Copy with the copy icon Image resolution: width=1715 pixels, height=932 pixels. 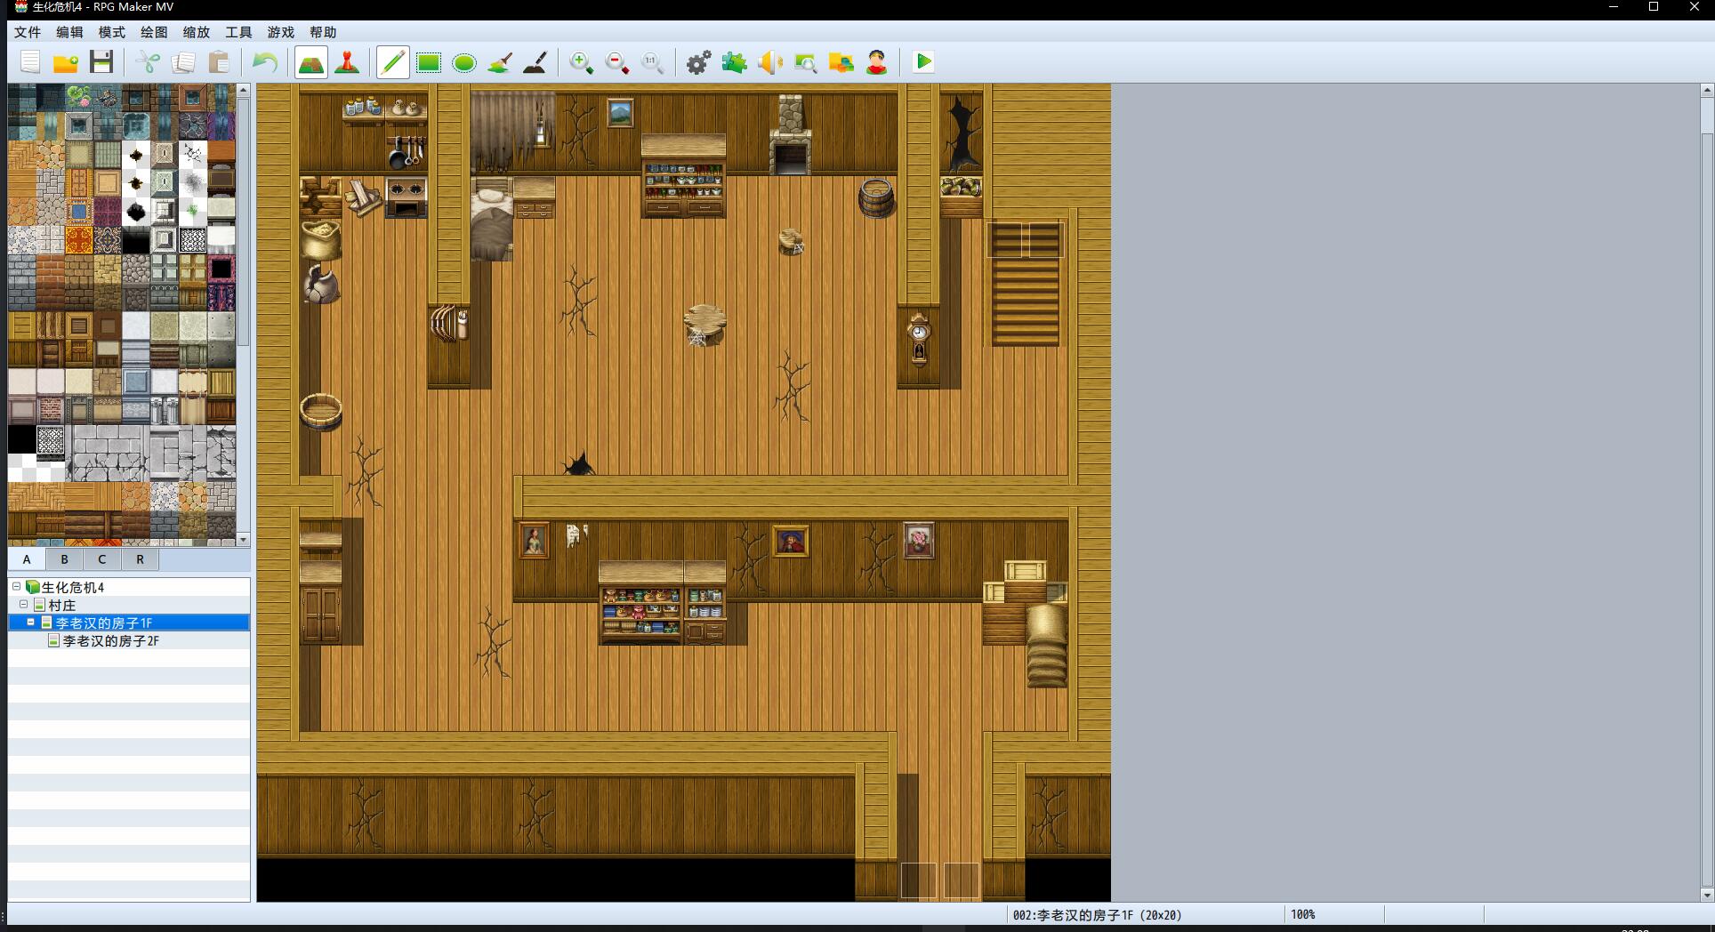[x=183, y=62]
